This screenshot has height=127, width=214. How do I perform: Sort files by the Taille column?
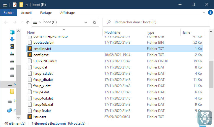[186, 32]
